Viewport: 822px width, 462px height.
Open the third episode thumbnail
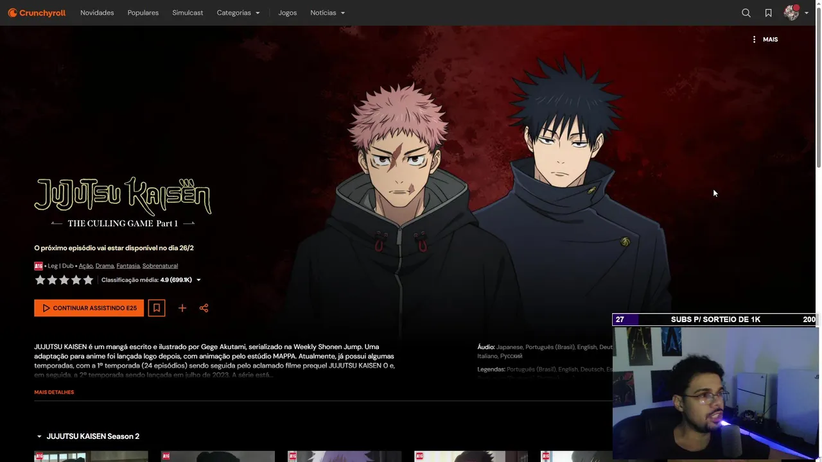(344, 456)
